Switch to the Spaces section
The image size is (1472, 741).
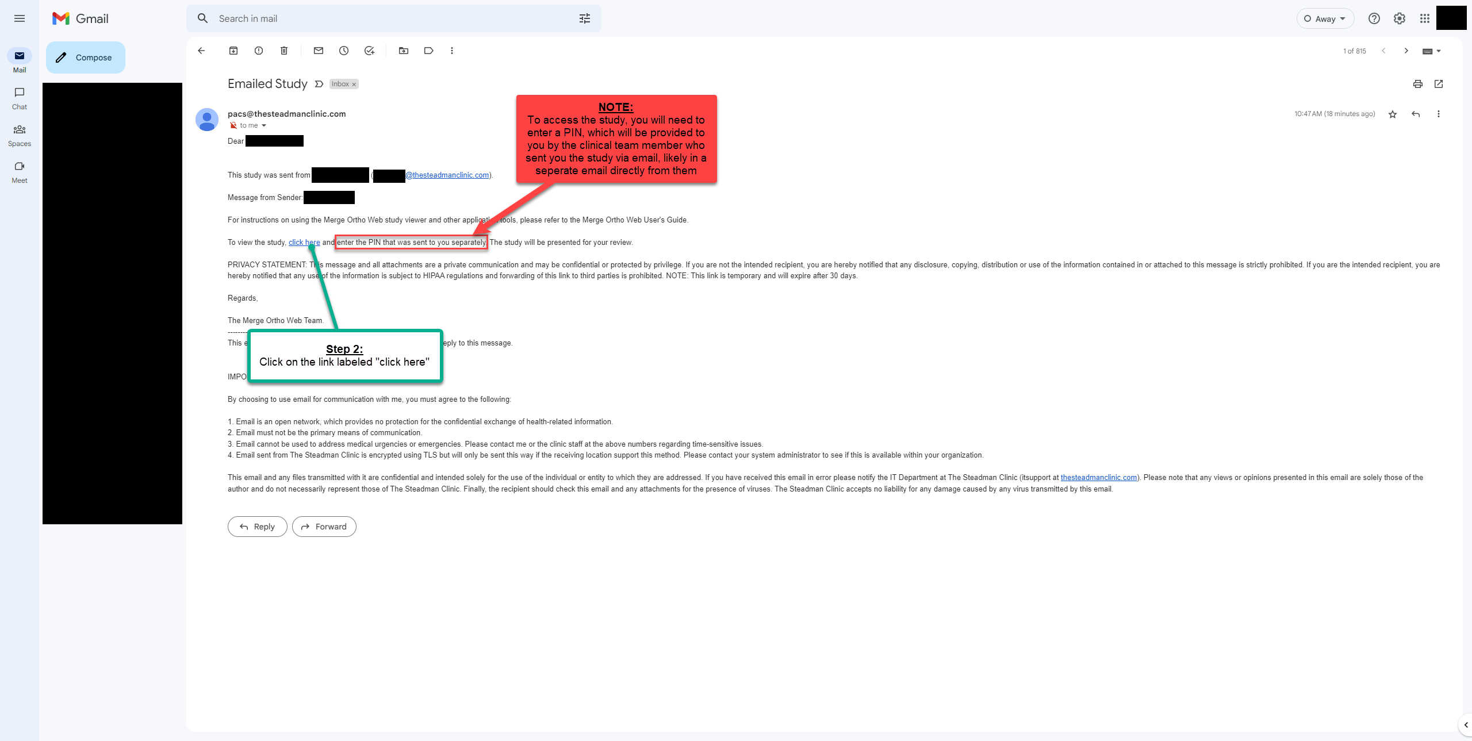[x=20, y=135]
